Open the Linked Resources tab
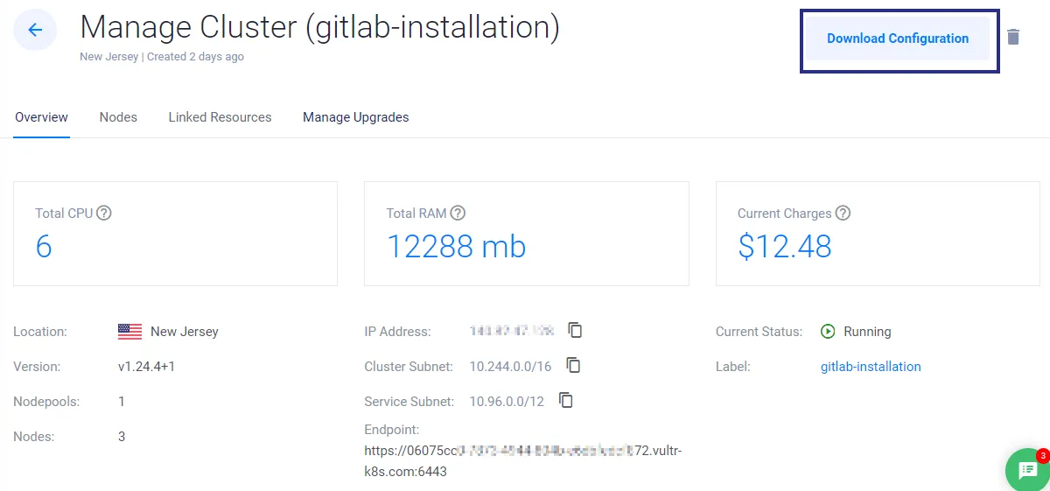Image resolution: width=1050 pixels, height=491 pixels. click(x=220, y=117)
